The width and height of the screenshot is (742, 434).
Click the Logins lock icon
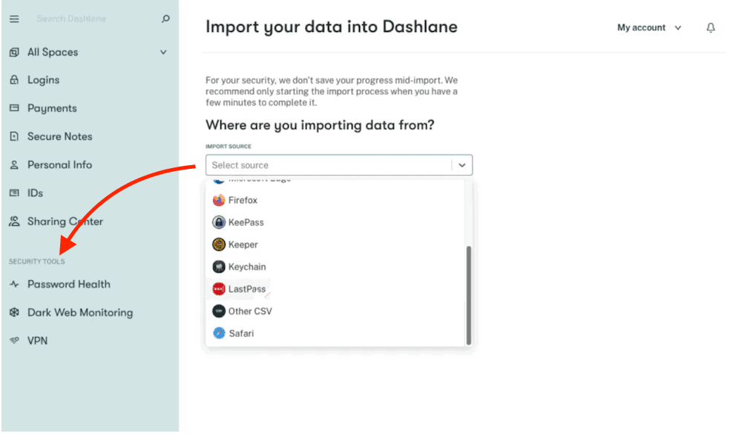(15, 80)
